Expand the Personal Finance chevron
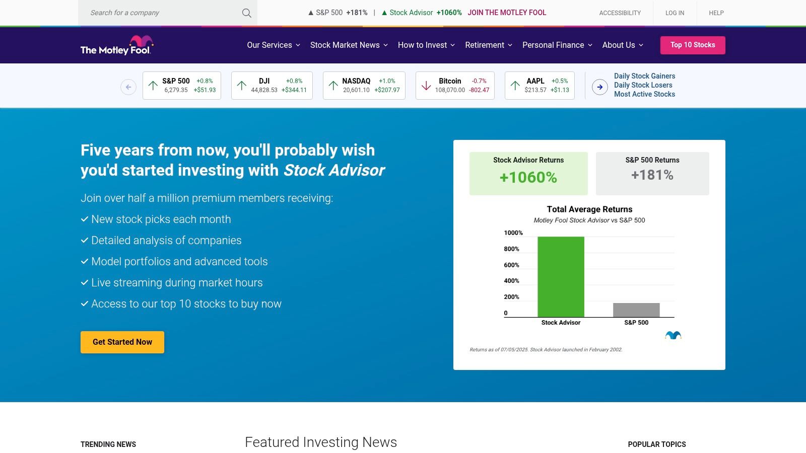This screenshot has height=453, width=806. pos(590,45)
